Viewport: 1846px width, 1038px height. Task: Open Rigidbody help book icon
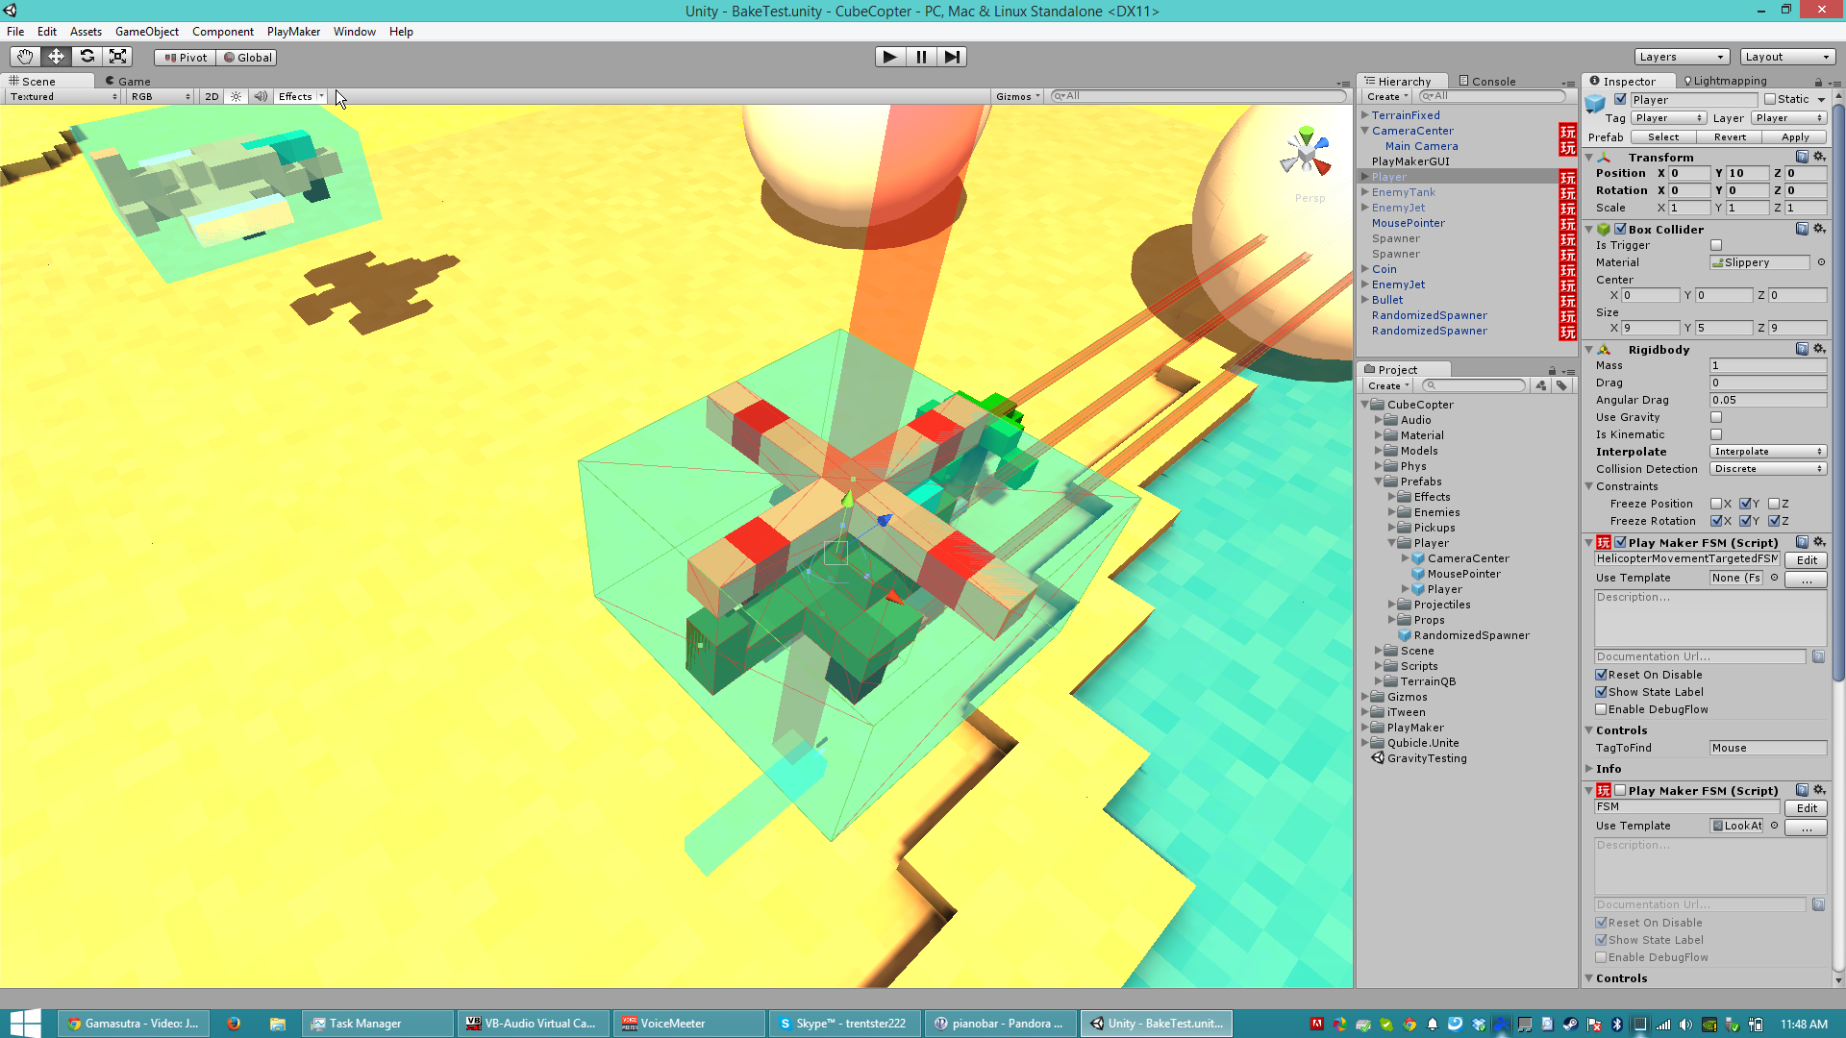1802,349
